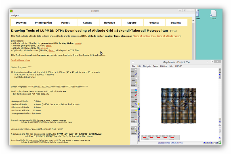This screenshot has height=154, width=231.
Task: Switch to the Printing/Plan tab
Action: [44, 22]
